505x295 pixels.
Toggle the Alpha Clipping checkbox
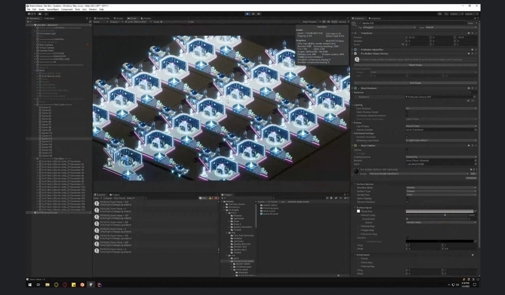(x=407, y=198)
